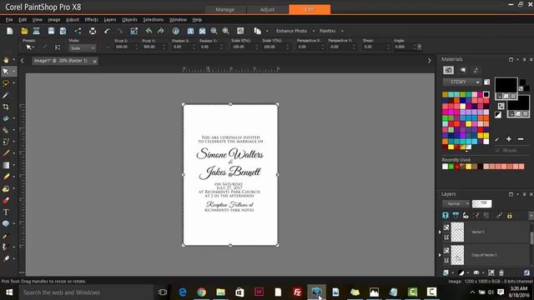The image size is (534, 300).
Task: Expand the Vector 1 layer group
Action: pos(440,232)
